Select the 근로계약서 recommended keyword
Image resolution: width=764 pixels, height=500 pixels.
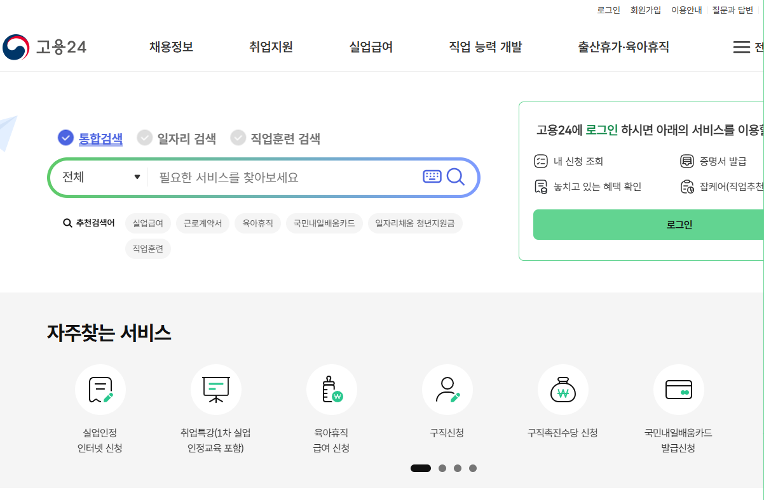pyautogui.click(x=203, y=223)
